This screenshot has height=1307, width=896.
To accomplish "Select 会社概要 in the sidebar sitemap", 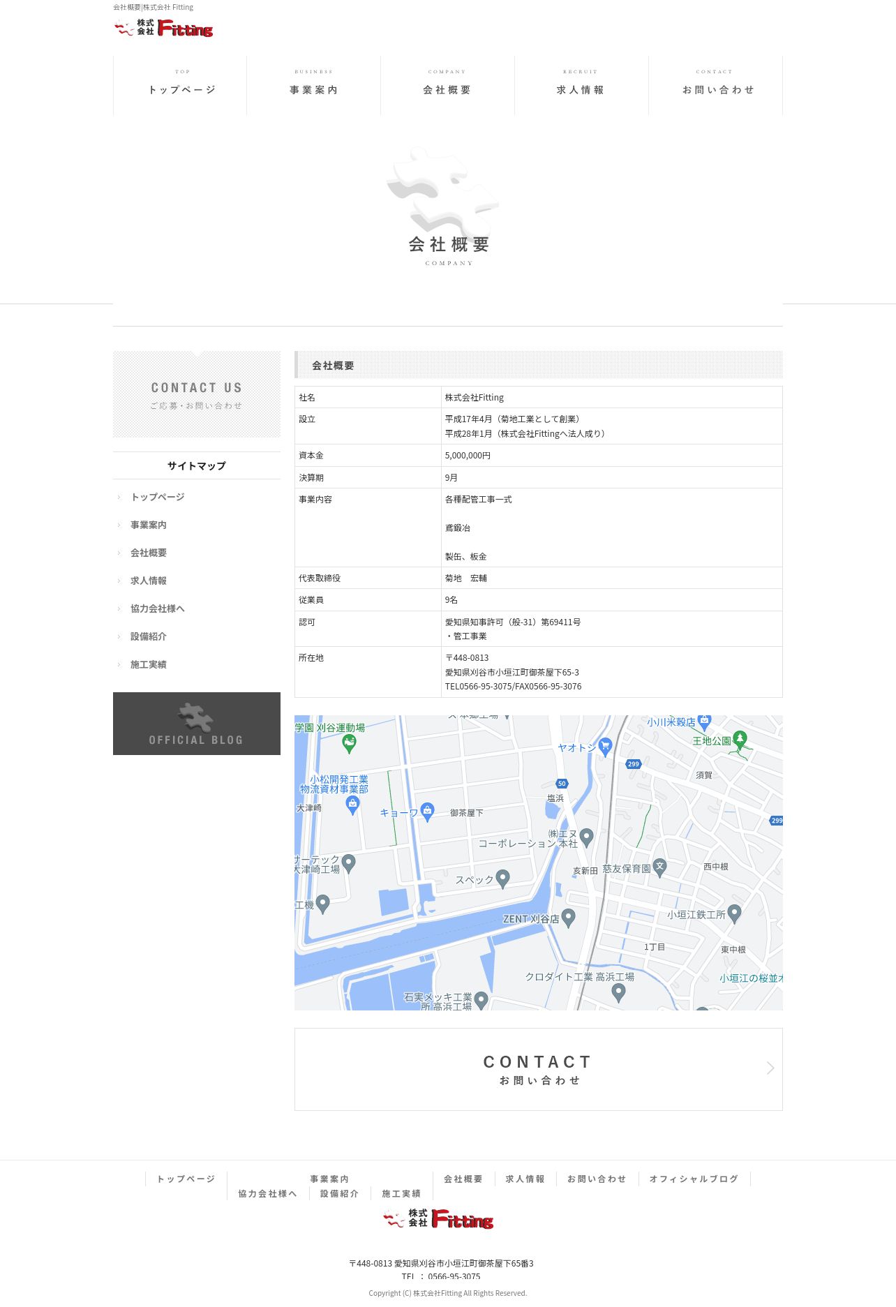I will click(x=149, y=553).
